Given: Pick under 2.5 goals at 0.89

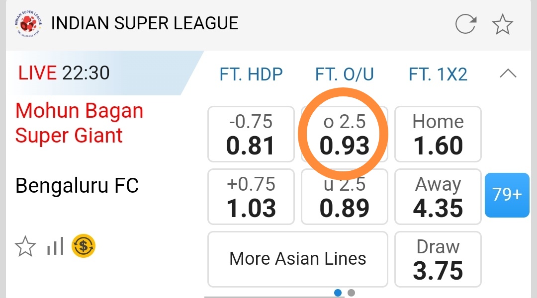Looking at the screenshot, I should click(344, 197).
